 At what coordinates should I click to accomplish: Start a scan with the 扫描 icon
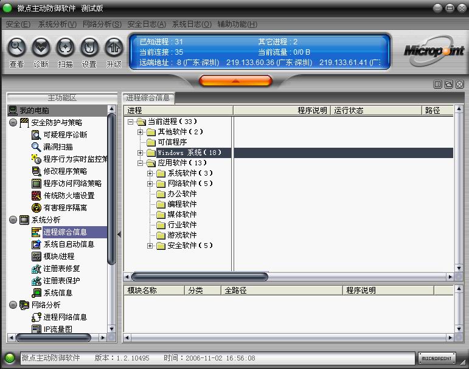[65, 47]
